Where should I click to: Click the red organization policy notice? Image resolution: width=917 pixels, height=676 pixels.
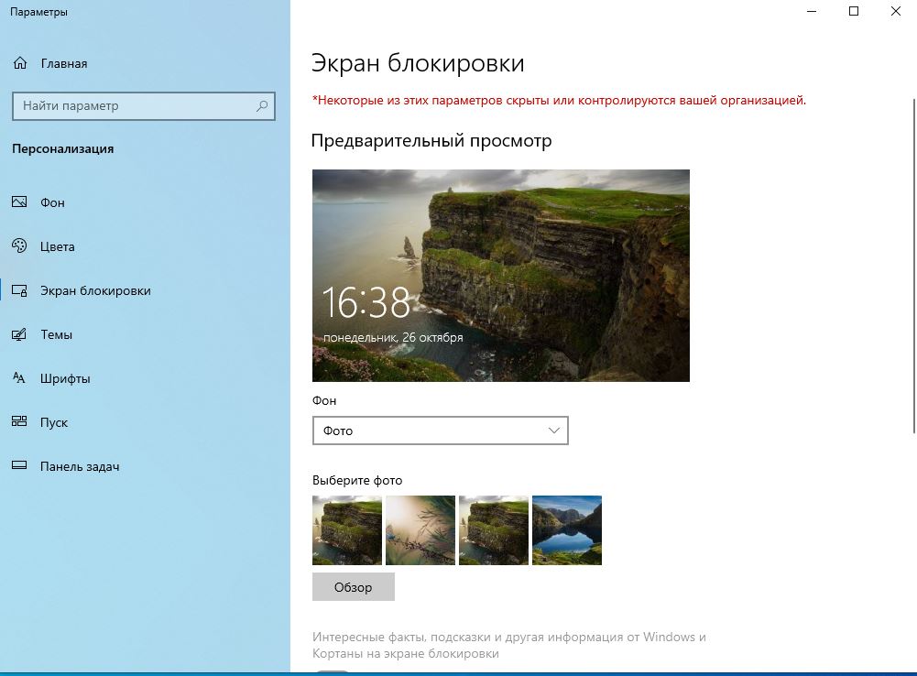click(559, 100)
